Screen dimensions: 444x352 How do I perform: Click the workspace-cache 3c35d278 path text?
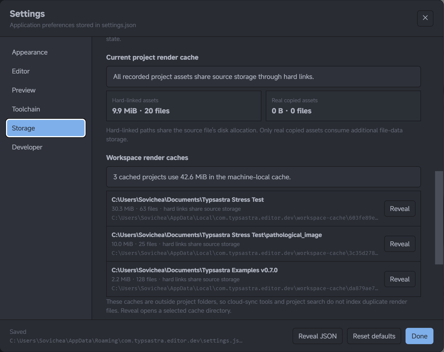tap(245, 253)
